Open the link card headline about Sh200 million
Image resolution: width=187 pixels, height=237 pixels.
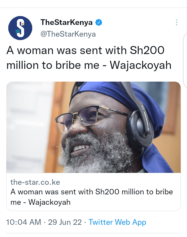coord(91,197)
